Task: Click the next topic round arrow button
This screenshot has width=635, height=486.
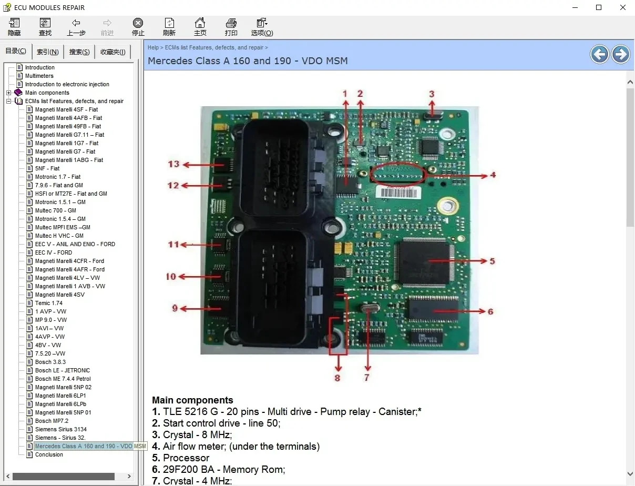Action: click(621, 54)
